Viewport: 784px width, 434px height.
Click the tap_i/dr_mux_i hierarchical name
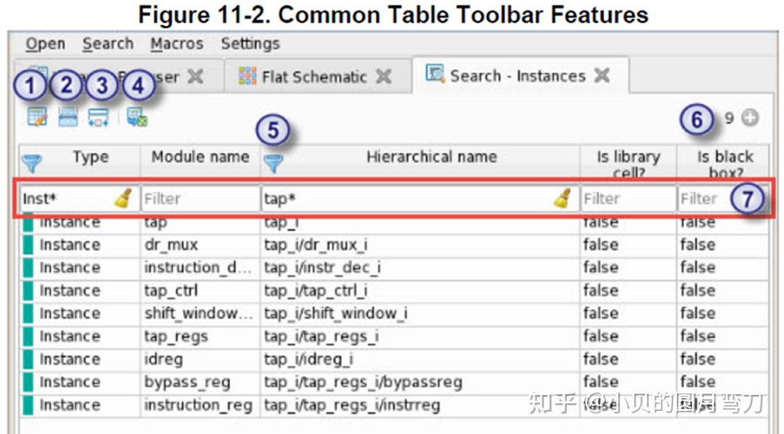click(x=316, y=245)
